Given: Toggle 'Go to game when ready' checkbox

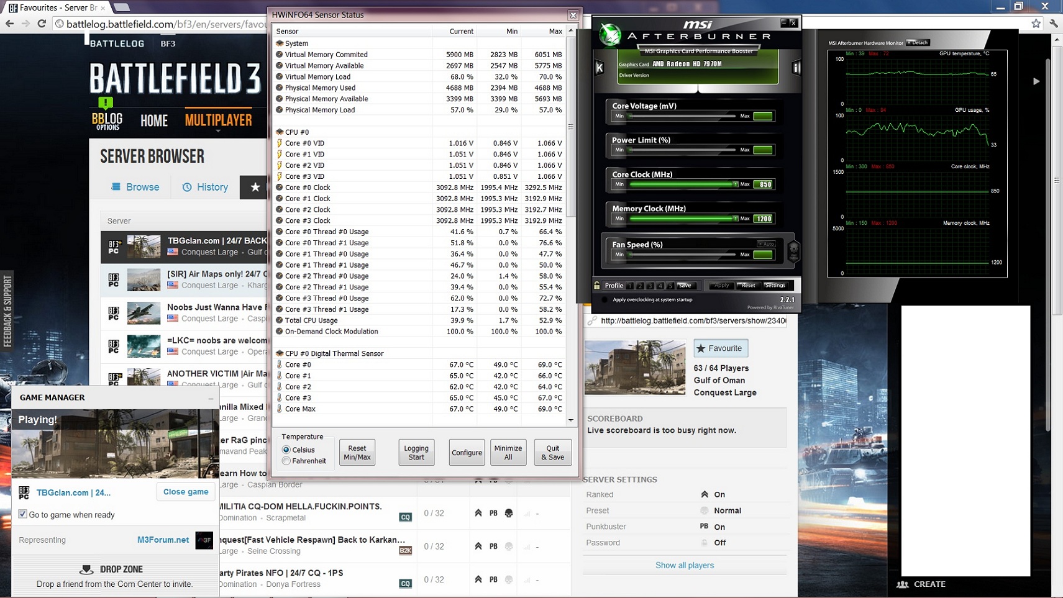Looking at the screenshot, I should coord(23,514).
